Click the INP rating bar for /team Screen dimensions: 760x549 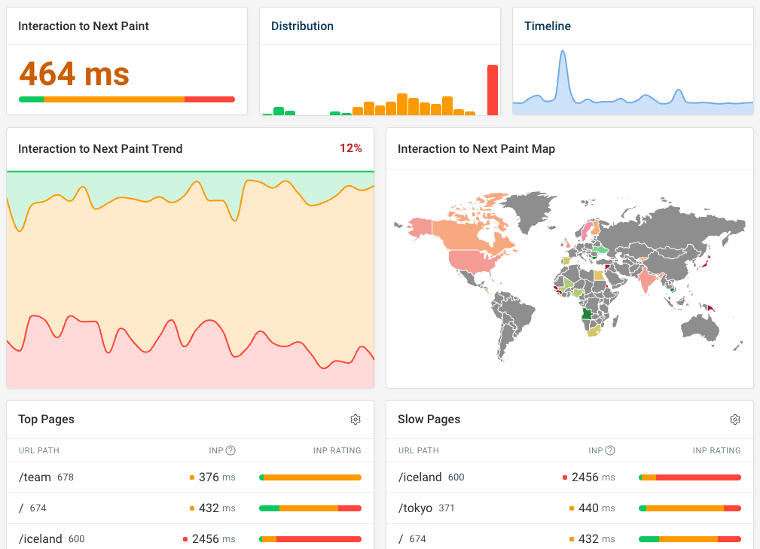[310, 477]
